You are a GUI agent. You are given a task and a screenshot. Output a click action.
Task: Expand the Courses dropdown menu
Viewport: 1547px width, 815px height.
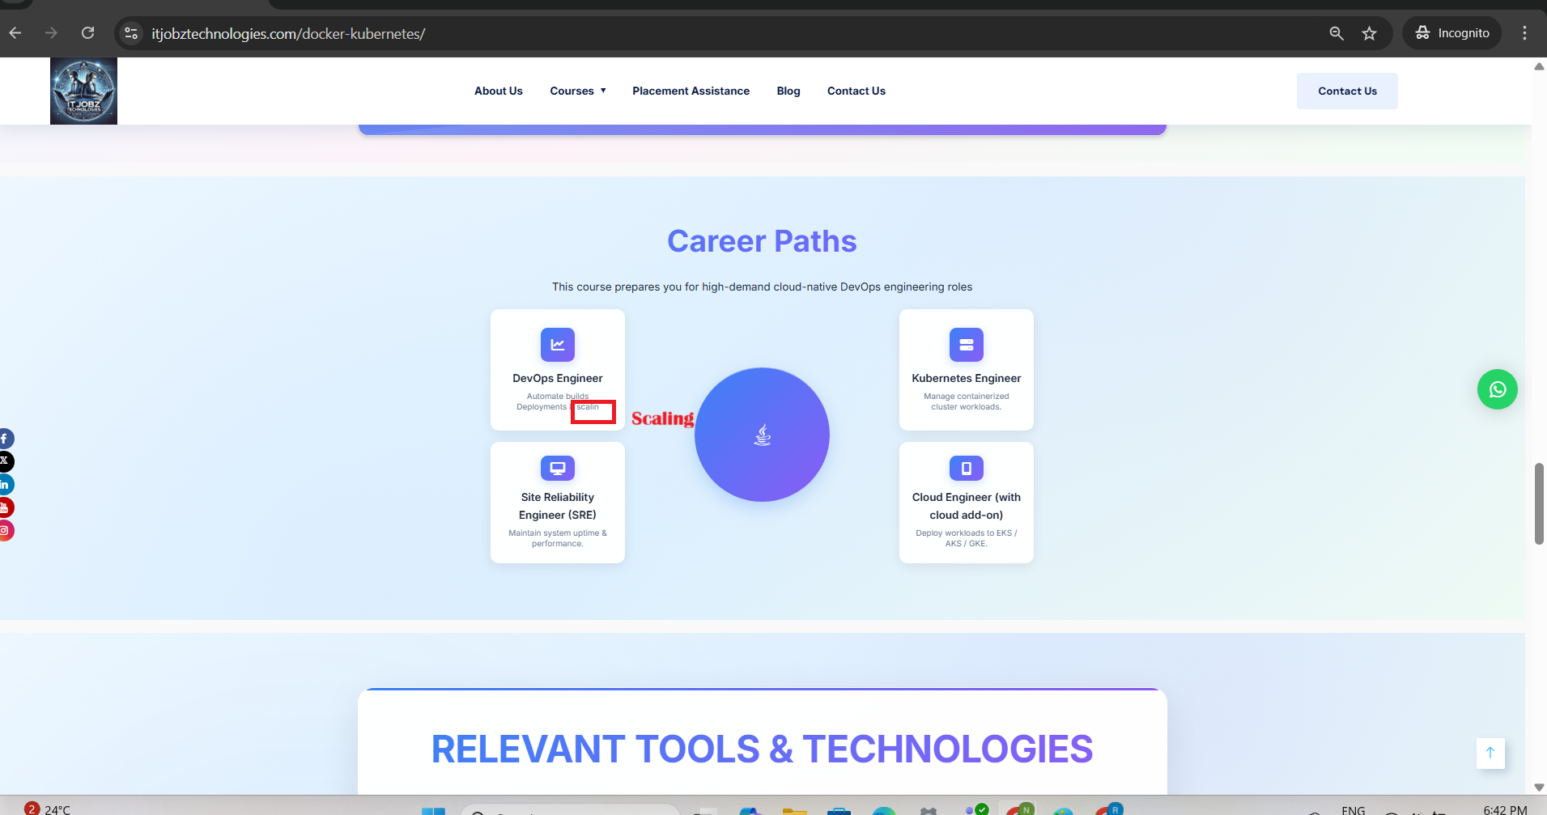pyautogui.click(x=577, y=91)
